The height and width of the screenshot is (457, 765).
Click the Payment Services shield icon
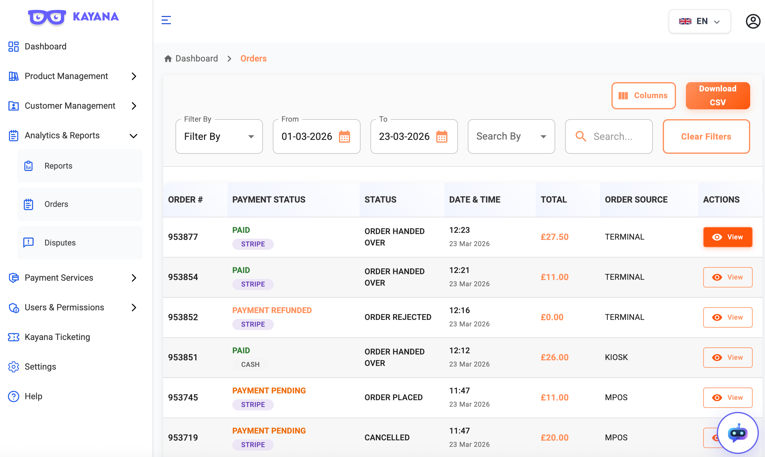pos(14,278)
